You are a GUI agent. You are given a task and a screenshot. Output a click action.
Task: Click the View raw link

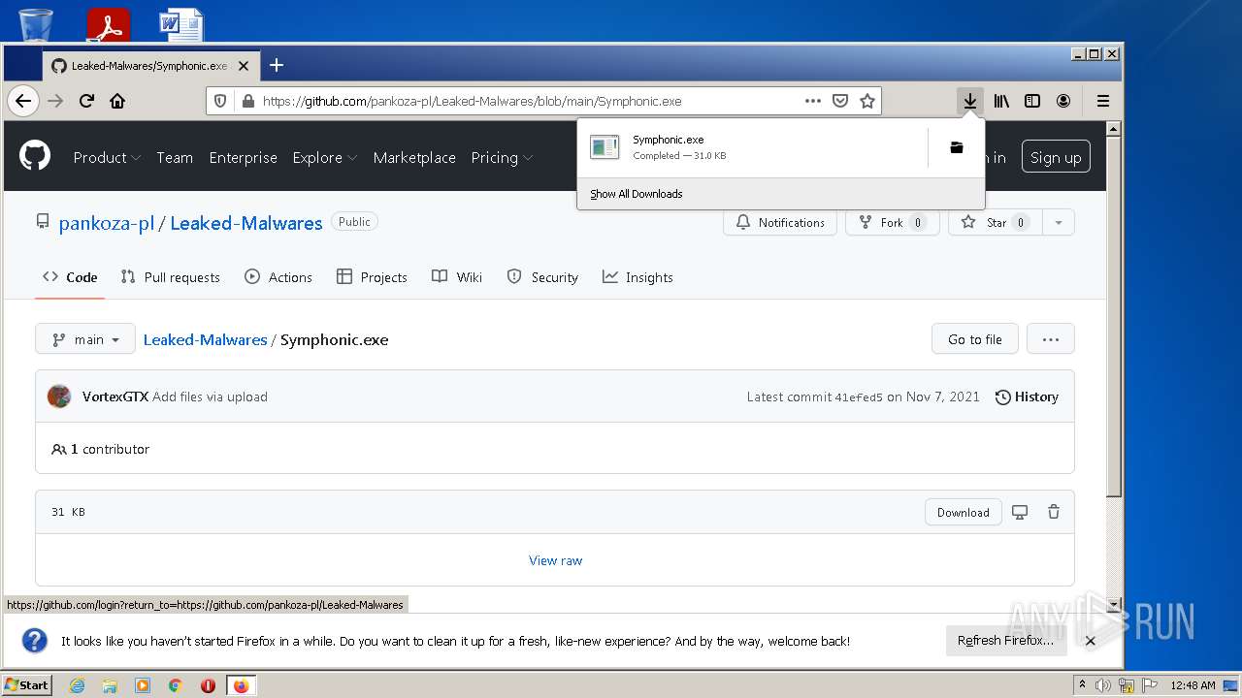(x=556, y=560)
